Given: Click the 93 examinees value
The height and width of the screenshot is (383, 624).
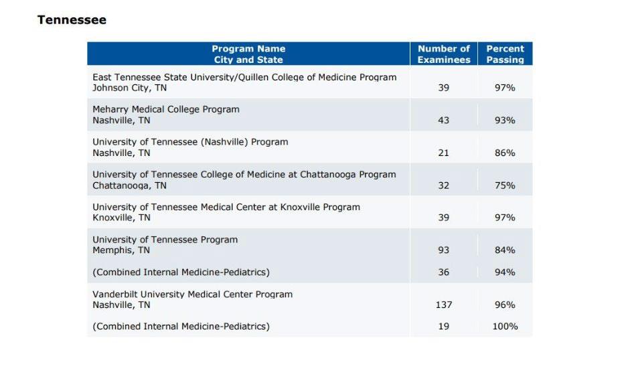Looking at the screenshot, I should 444,250.
